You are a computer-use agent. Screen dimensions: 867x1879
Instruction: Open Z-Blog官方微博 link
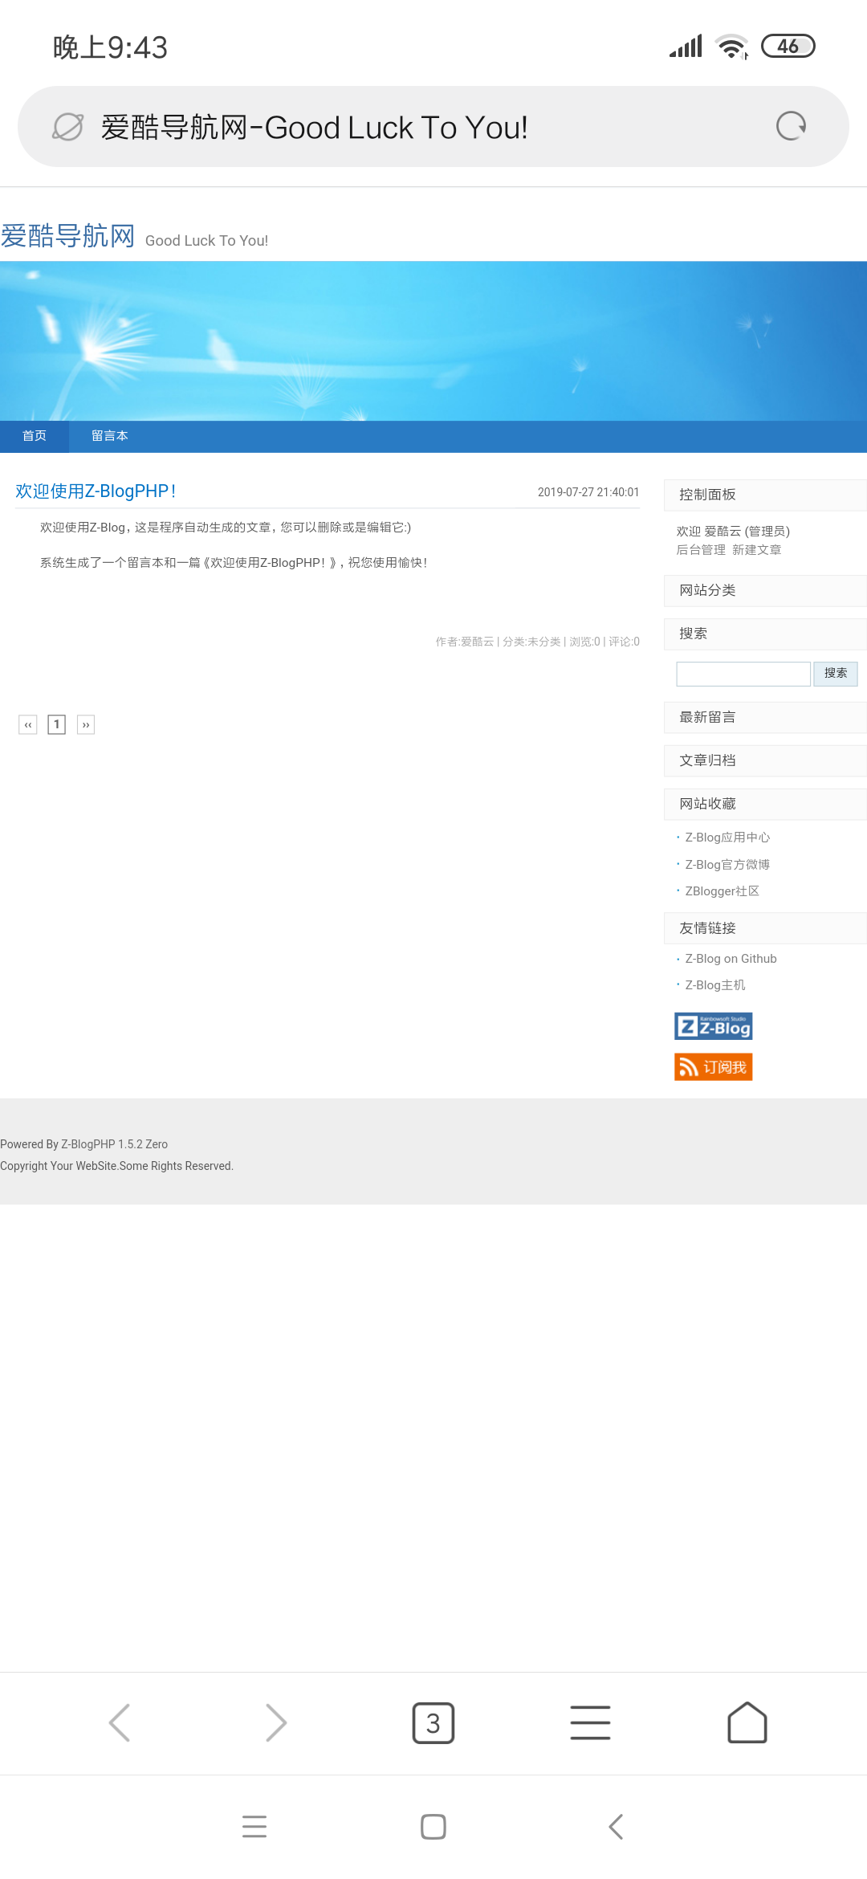click(727, 865)
